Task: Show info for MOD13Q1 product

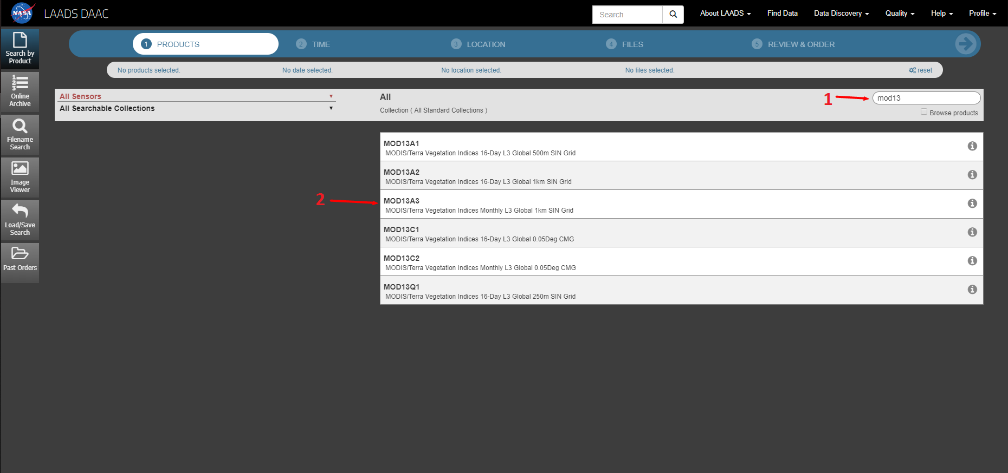Action: pyautogui.click(x=972, y=290)
